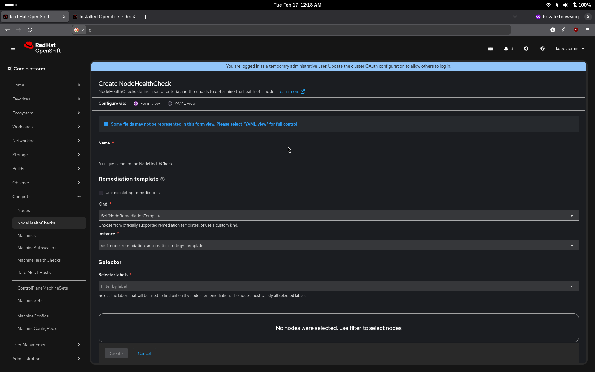Enable Use escalating remediations checkbox
Viewport: 595px width, 372px height.
pyautogui.click(x=101, y=193)
